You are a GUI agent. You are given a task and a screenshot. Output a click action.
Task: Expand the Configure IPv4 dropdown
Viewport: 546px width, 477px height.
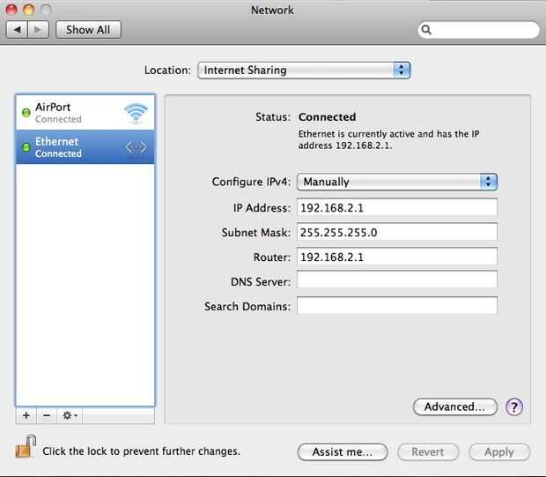pos(397,182)
